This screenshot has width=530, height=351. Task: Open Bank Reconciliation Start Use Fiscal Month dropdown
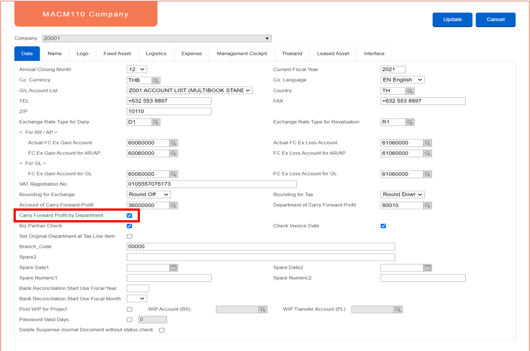137,299
